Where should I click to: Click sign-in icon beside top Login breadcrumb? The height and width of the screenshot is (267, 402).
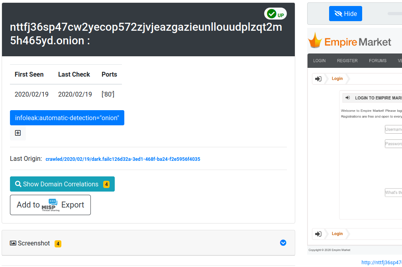[318, 79]
